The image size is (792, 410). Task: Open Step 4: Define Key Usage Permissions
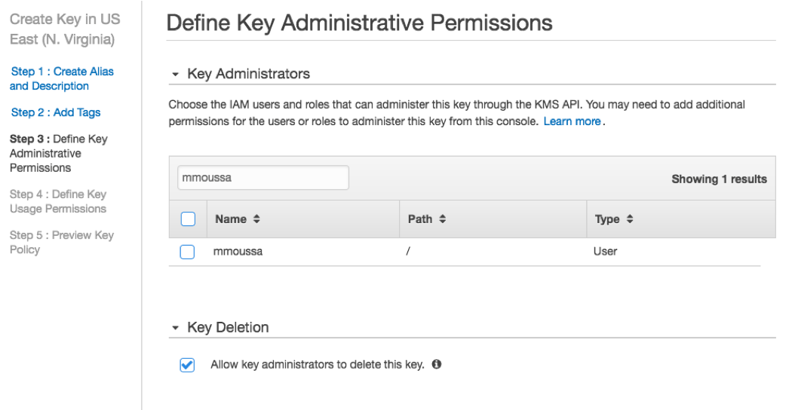coord(59,201)
